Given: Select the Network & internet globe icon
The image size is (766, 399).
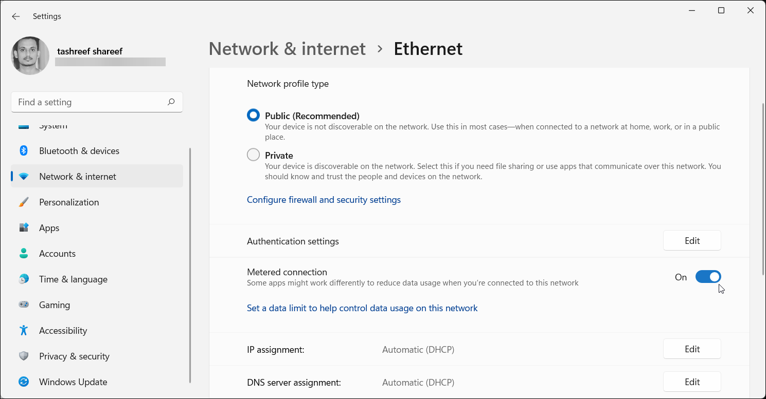Looking at the screenshot, I should click(x=24, y=176).
